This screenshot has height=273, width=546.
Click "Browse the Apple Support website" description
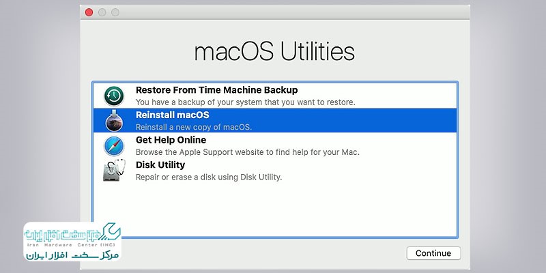click(x=248, y=152)
